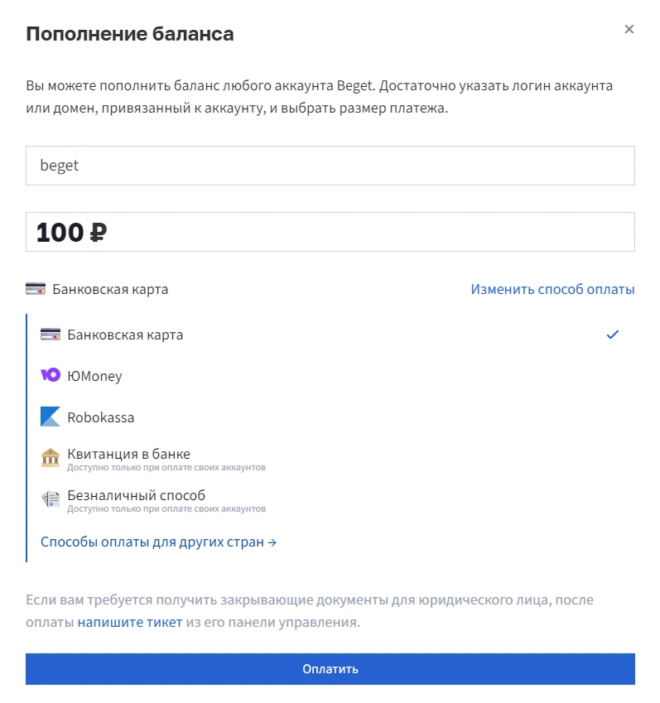Screen dimensions: 660x703
Task: Click the card icon beside the Банковская карта header
Action: (x=35, y=288)
